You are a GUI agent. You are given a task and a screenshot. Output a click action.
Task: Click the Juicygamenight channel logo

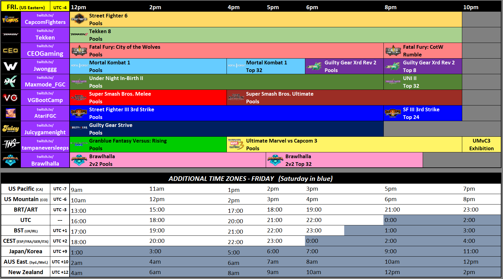[10, 128]
